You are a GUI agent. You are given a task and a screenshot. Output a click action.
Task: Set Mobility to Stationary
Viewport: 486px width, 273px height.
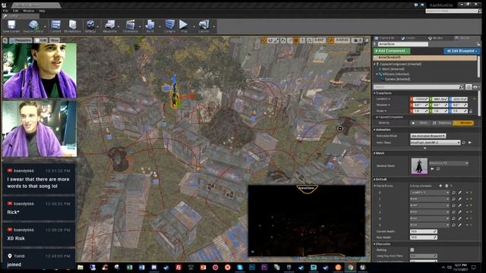click(x=442, y=123)
